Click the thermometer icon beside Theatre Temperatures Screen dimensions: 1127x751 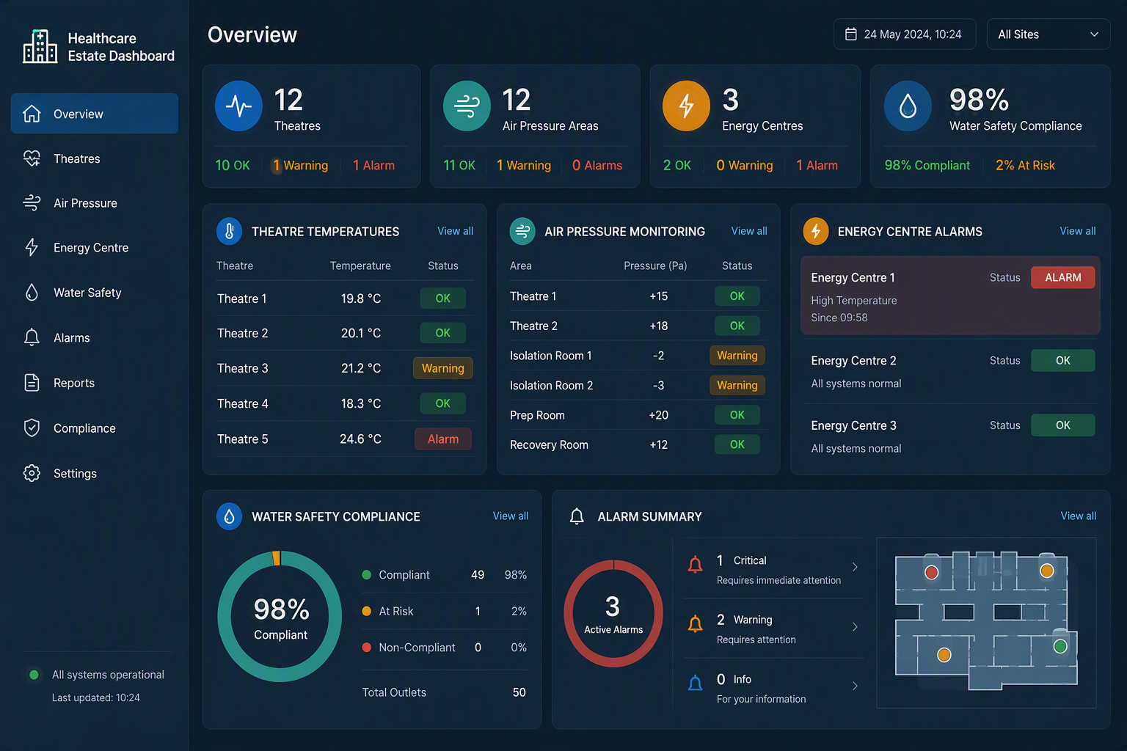click(229, 231)
